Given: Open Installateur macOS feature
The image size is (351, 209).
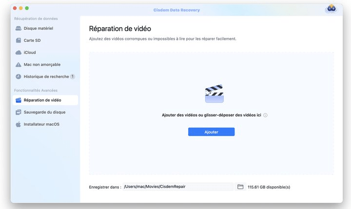Looking at the screenshot, I should point(45,124).
